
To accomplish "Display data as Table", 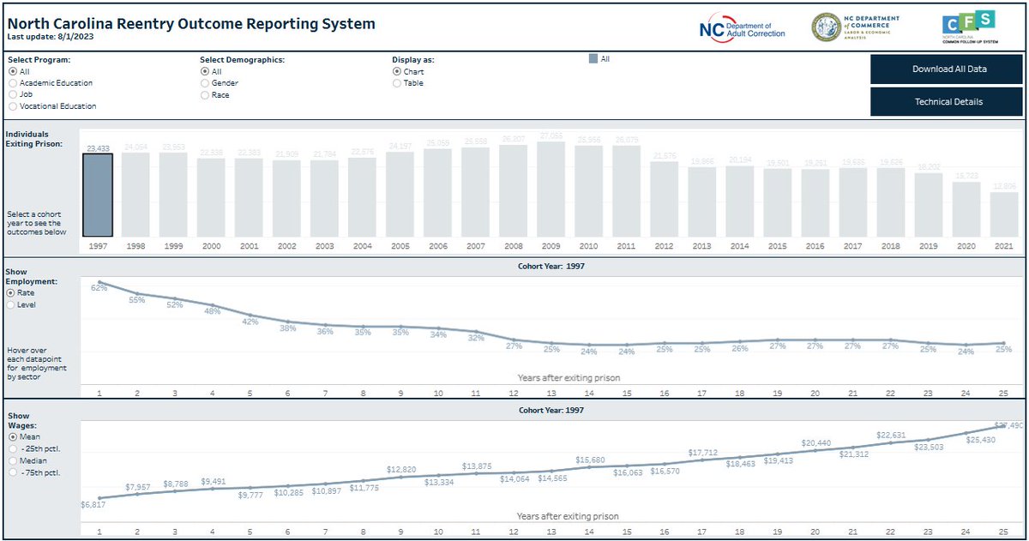I will coord(396,83).
